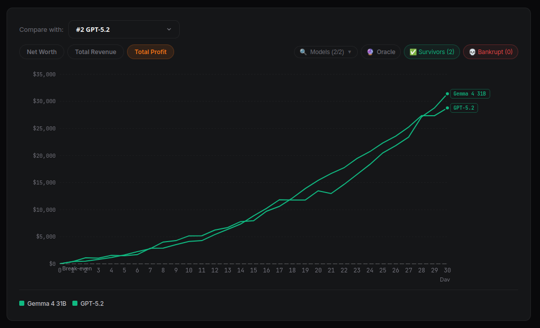Click the day 21 x-axis label

(x=331, y=270)
